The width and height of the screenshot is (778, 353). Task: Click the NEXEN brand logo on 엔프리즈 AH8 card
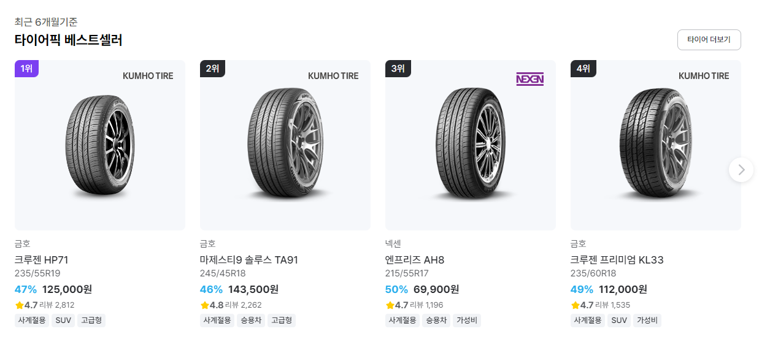pyautogui.click(x=529, y=79)
